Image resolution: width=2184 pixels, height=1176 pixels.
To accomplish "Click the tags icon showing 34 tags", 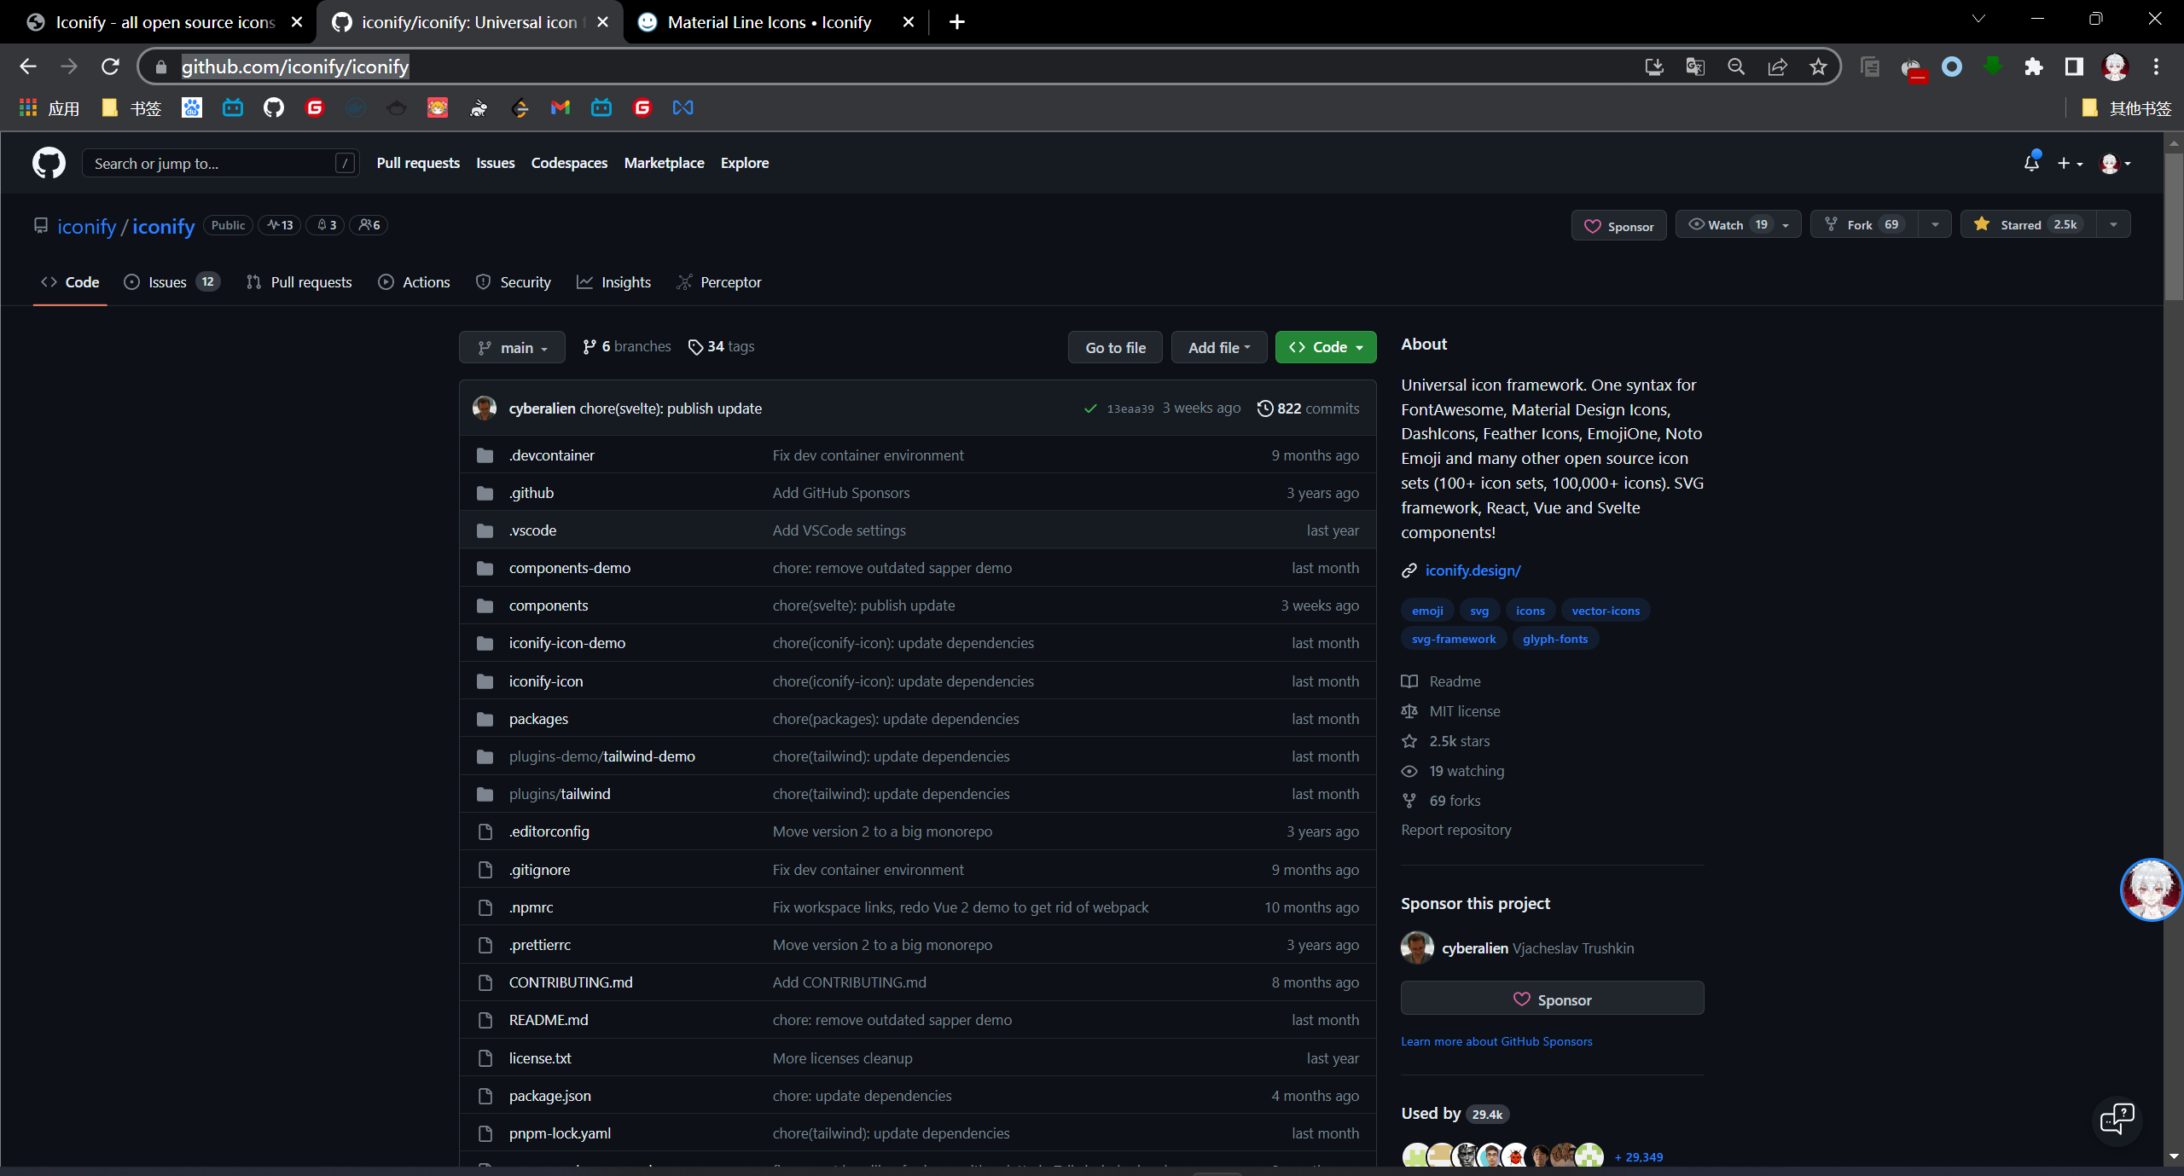I will pos(695,347).
